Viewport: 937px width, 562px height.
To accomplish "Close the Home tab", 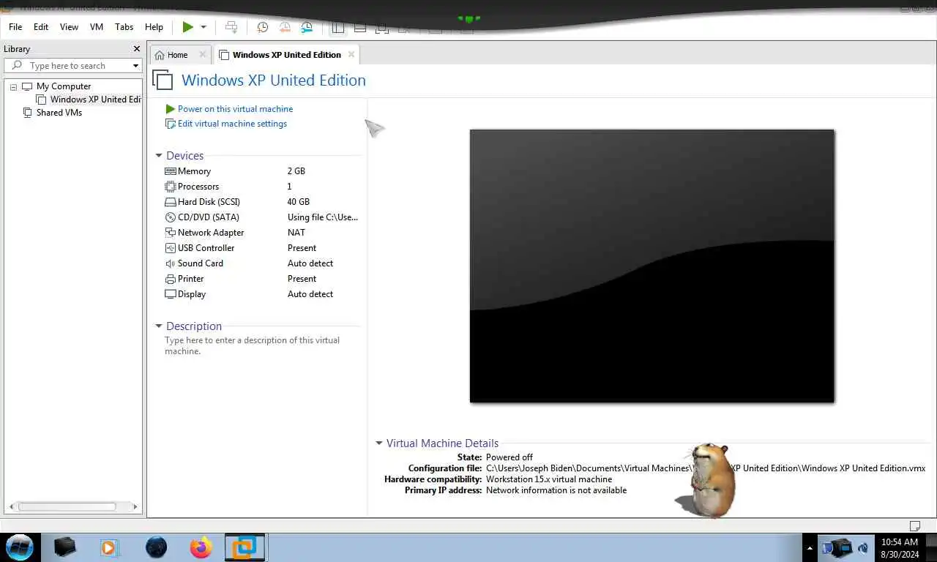I will pyautogui.click(x=203, y=55).
